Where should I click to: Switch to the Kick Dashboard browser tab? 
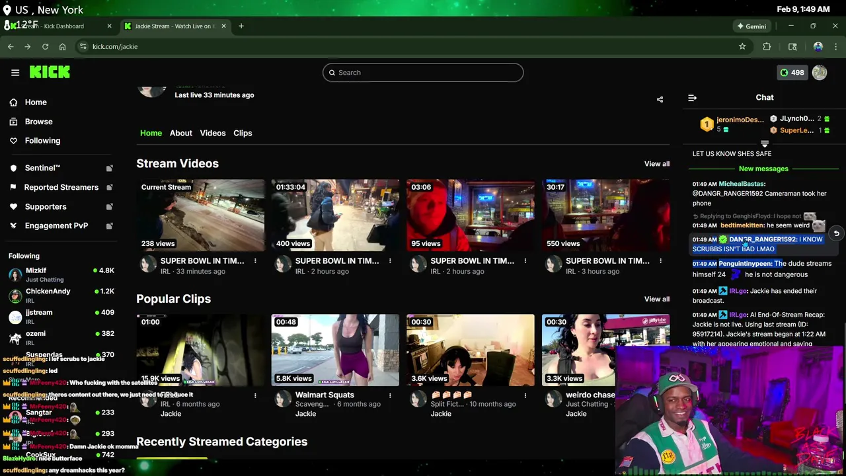(59, 26)
